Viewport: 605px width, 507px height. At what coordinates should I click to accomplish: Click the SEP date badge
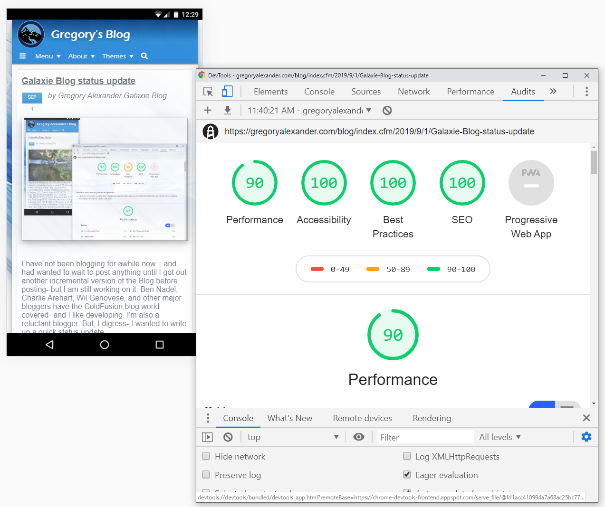32,97
